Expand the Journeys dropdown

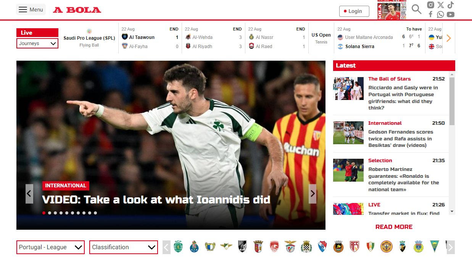click(37, 43)
